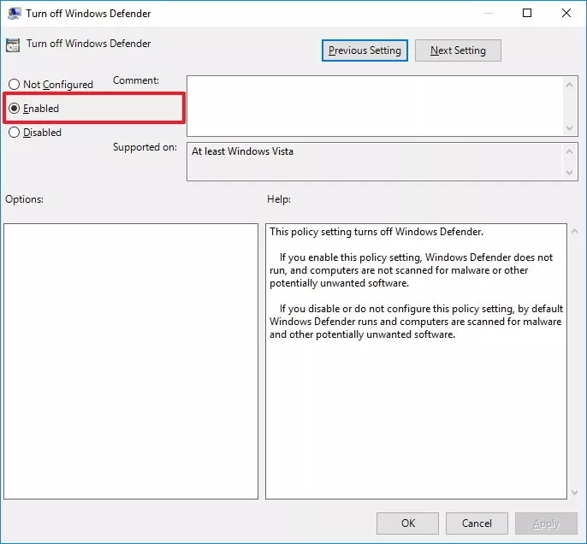This screenshot has width=587, height=544.
Task: Click the Apply button
Action: coord(546,523)
